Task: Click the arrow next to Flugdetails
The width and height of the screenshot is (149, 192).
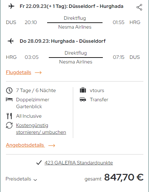Action: click(38, 72)
